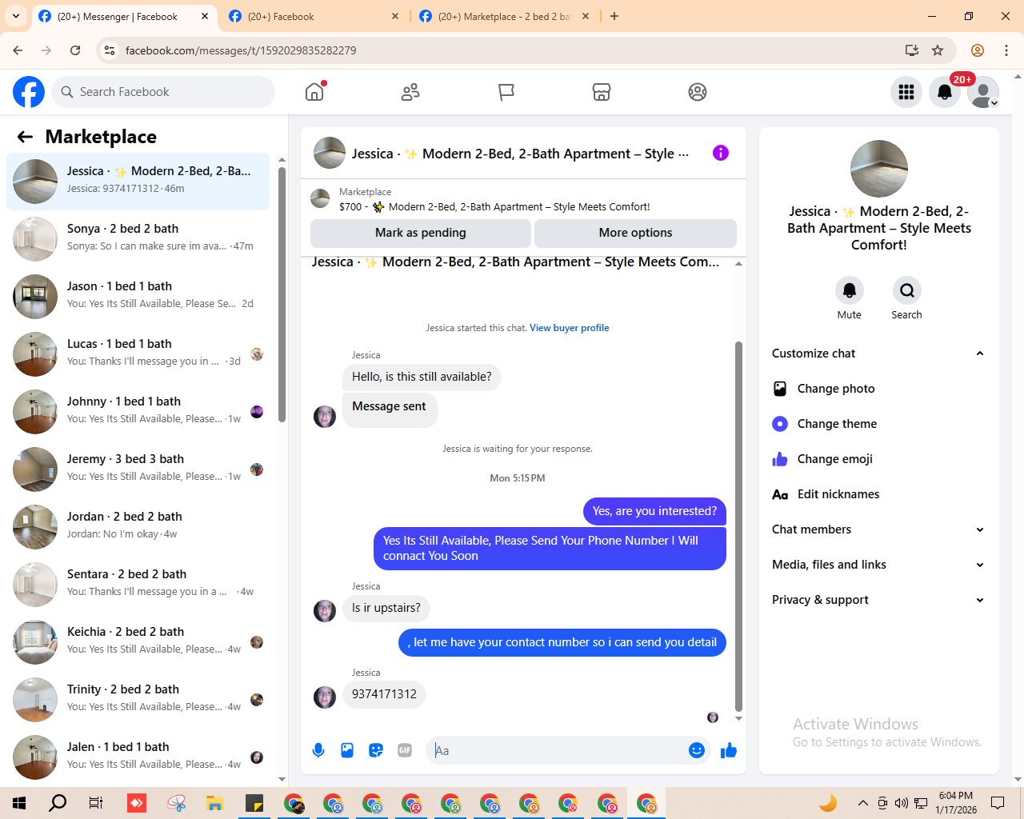Click the conversation messages scrollbar
The image size is (1024, 819).
[738, 526]
